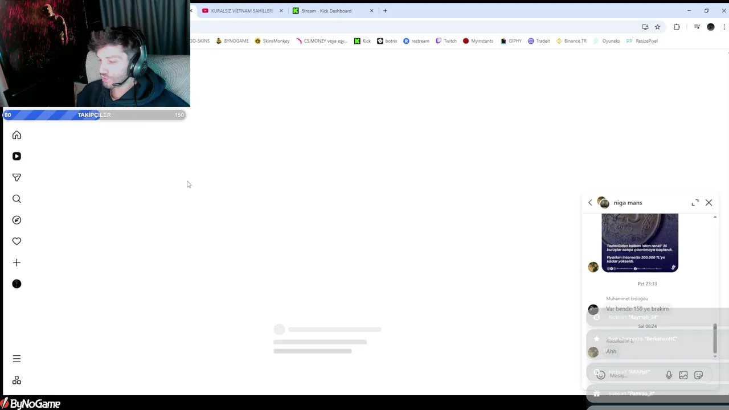Open the shared coin post image in chat

(x=640, y=243)
